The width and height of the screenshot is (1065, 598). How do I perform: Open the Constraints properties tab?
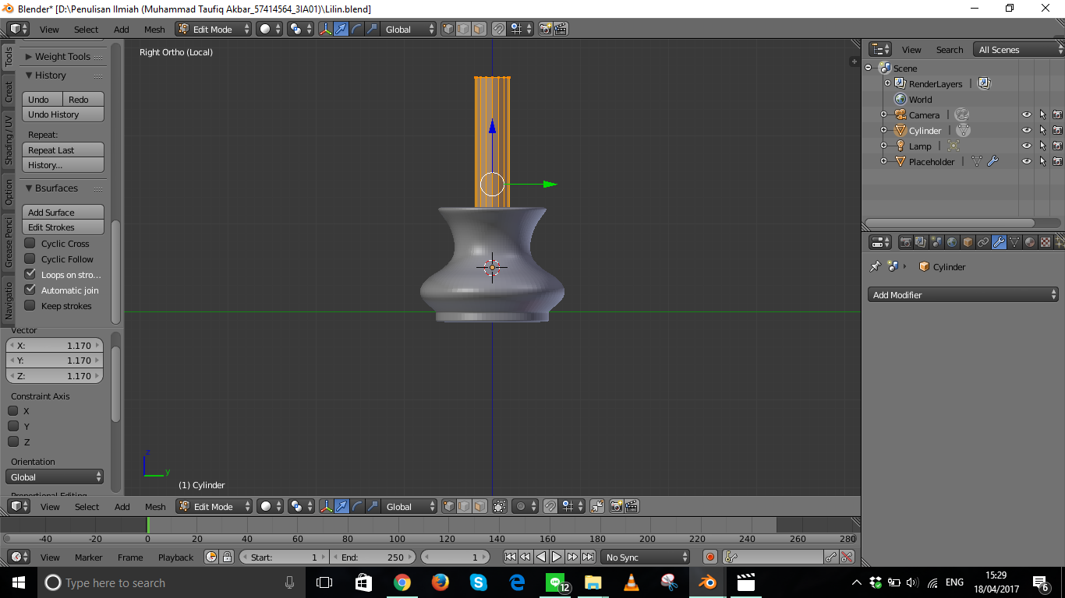(983, 242)
